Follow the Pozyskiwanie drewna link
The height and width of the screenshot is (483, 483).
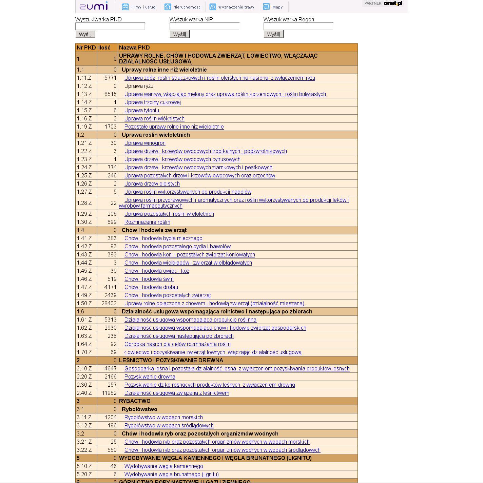[150, 376]
